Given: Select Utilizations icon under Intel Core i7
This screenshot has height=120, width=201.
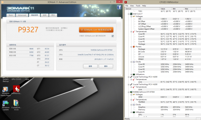Looking at the screenshot, I should click(x=134, y=74).
